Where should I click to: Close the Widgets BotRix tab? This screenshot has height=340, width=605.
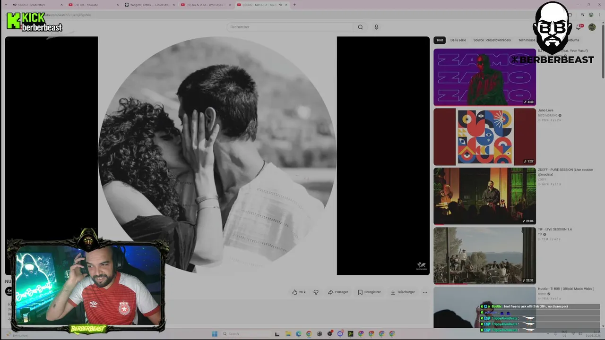tap(174, 5)
